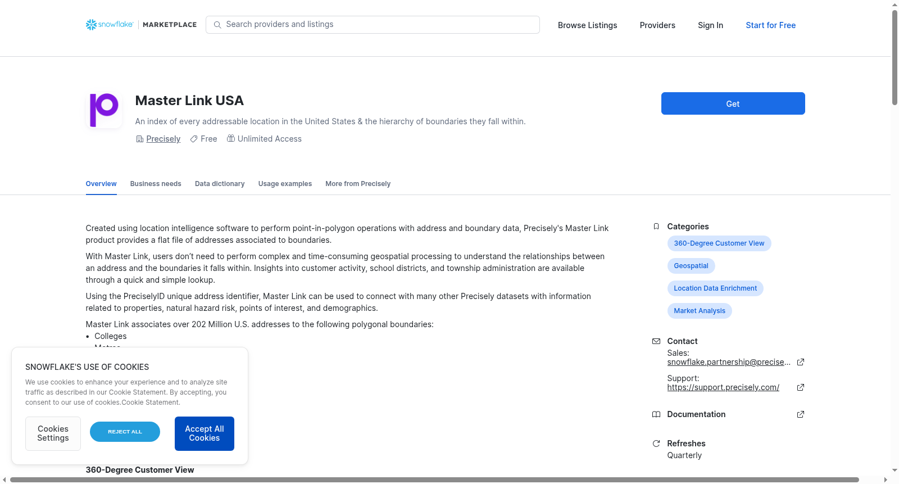Open the Providers page
Viewport: 899px width, 484px height.
click(657, 25)
